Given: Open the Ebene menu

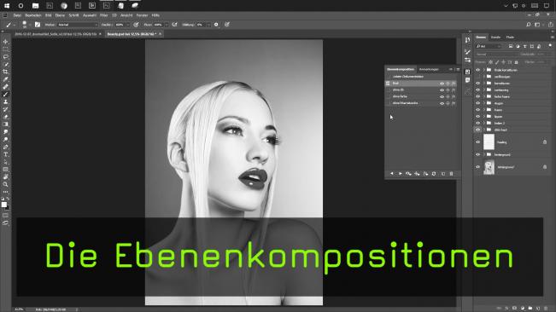Looking at the screenshot, I should pos(60,15).
